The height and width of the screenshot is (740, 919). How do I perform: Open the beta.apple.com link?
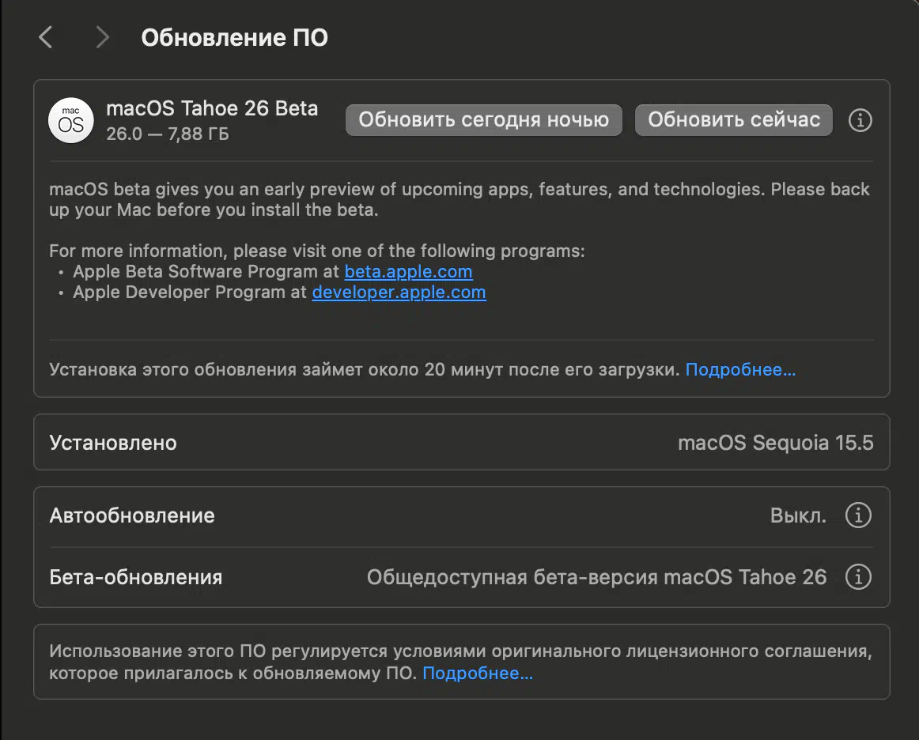point(409,272)
